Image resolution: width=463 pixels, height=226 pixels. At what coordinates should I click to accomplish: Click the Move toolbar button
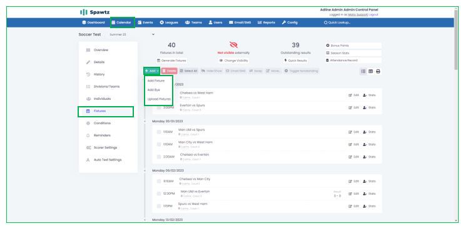[273, 71]
